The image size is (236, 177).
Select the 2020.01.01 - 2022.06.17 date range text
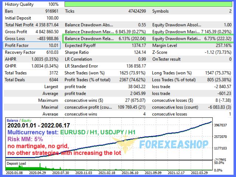pyautogui.click(x=39, y=125)
